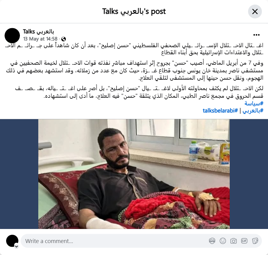Click the public globe audience icon

pos(63,39)
